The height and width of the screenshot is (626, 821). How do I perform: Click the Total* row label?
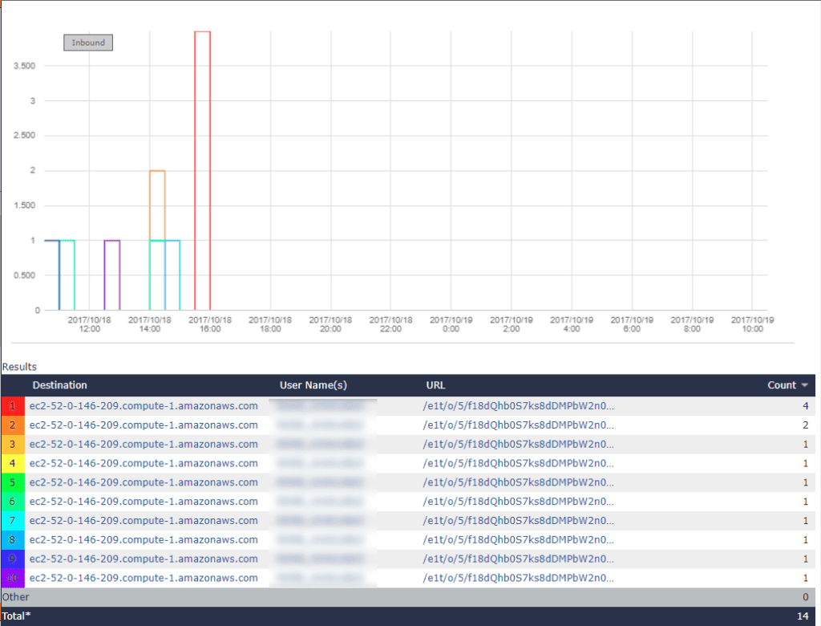[x=16, y=616]
